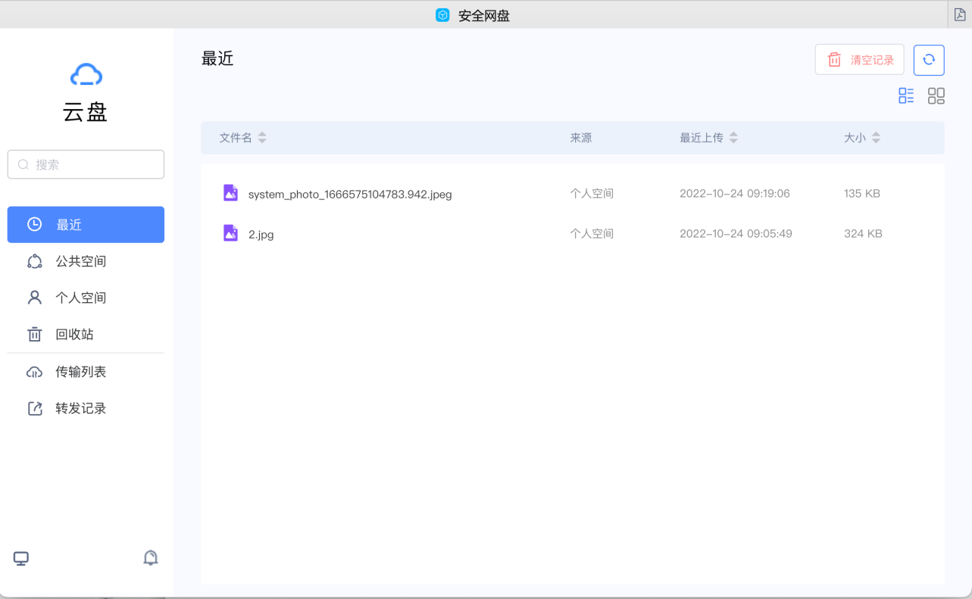Click the 来源 column header
The image size is (972, 599).
click(580, 137)
